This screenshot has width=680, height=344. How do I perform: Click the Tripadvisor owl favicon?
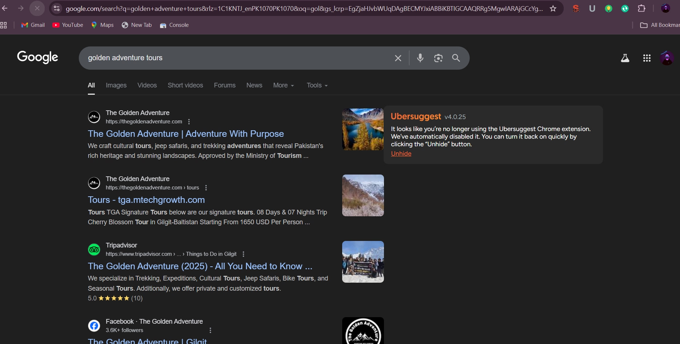[x=94, y=249]
